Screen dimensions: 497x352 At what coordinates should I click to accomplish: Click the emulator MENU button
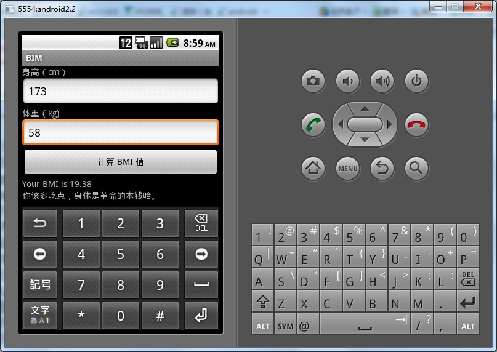[348, 168]
